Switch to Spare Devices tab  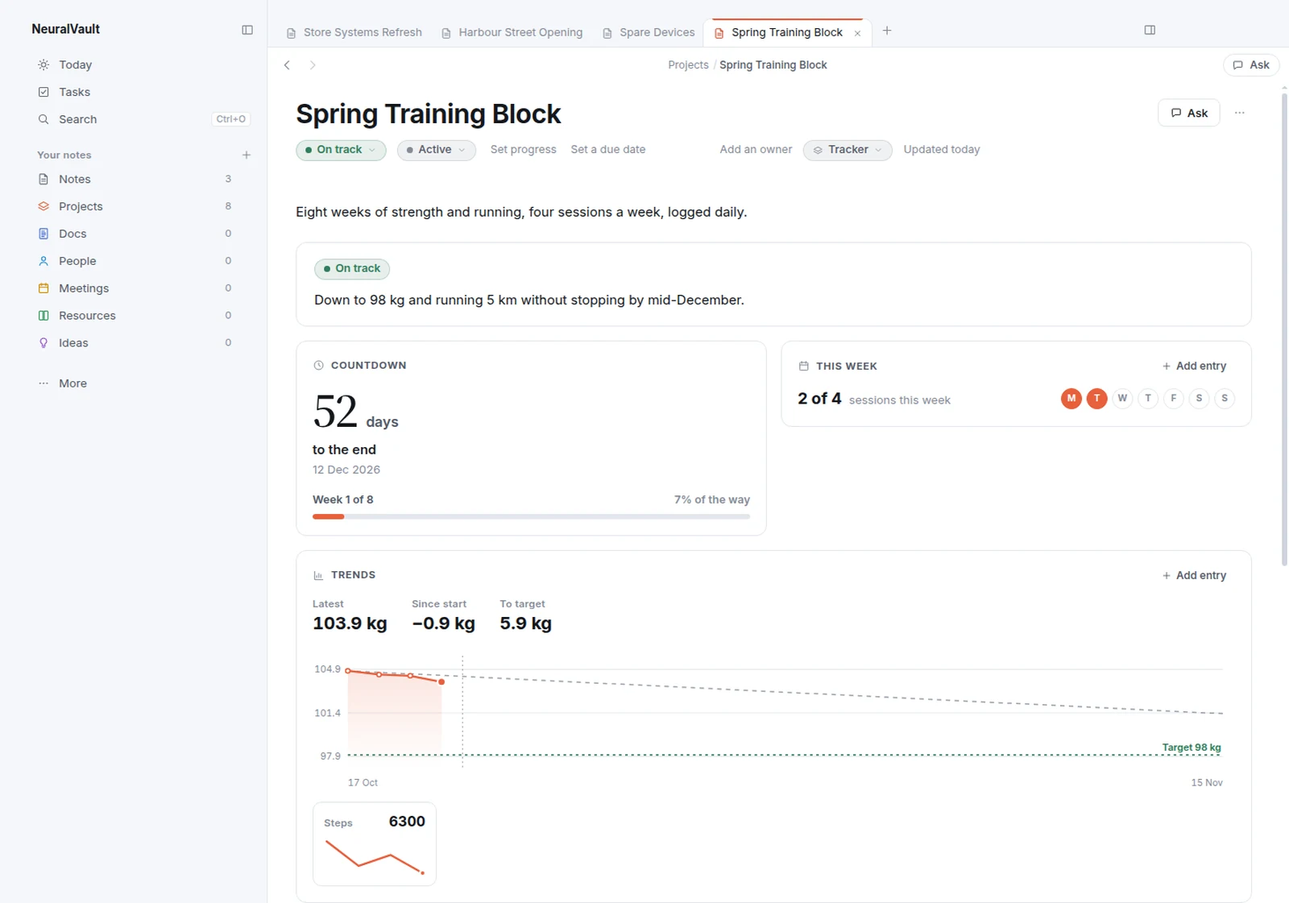coord(649,32)
